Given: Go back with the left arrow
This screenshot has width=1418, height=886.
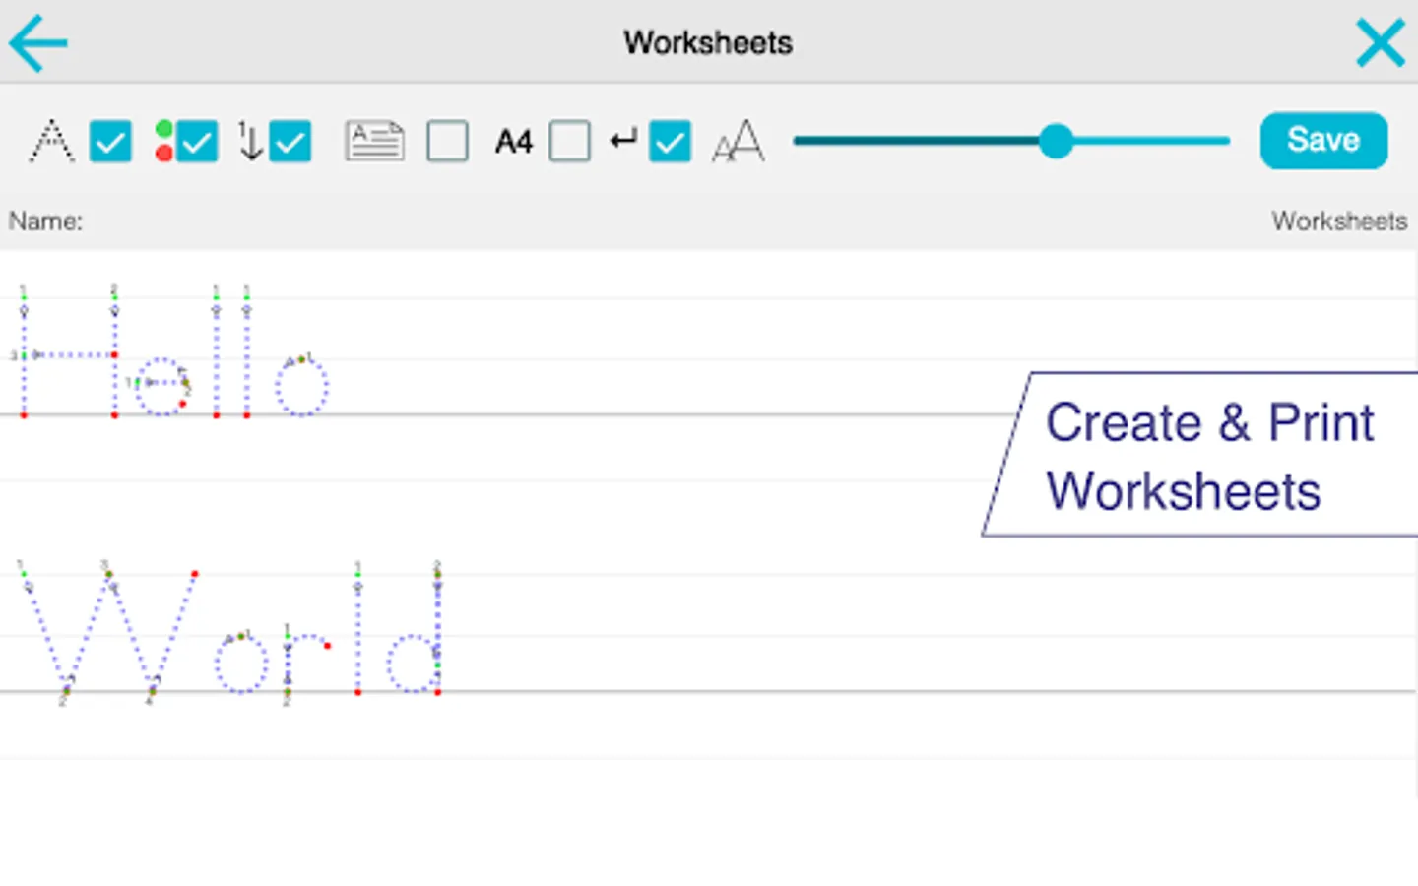Looking at the screenshot, I should (x=37, y=42).
